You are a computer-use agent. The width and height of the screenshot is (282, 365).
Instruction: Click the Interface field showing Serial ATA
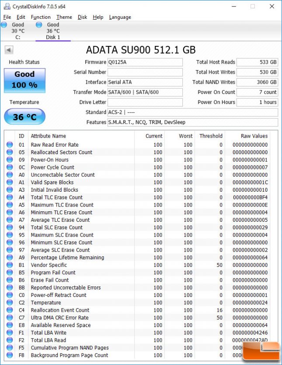pos(145,82)
